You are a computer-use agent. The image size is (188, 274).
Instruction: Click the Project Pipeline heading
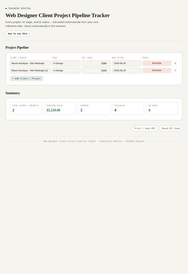[17, 48]
